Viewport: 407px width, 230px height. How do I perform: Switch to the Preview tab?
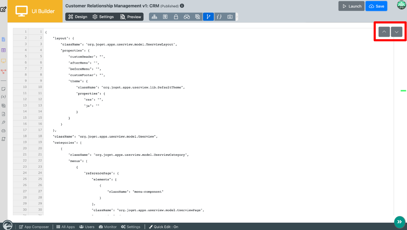(x=131, y=17)
